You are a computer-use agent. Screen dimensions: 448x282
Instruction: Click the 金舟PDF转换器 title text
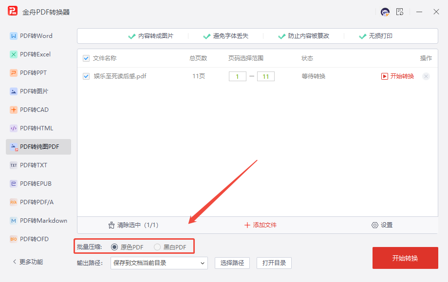click(46, 12)
